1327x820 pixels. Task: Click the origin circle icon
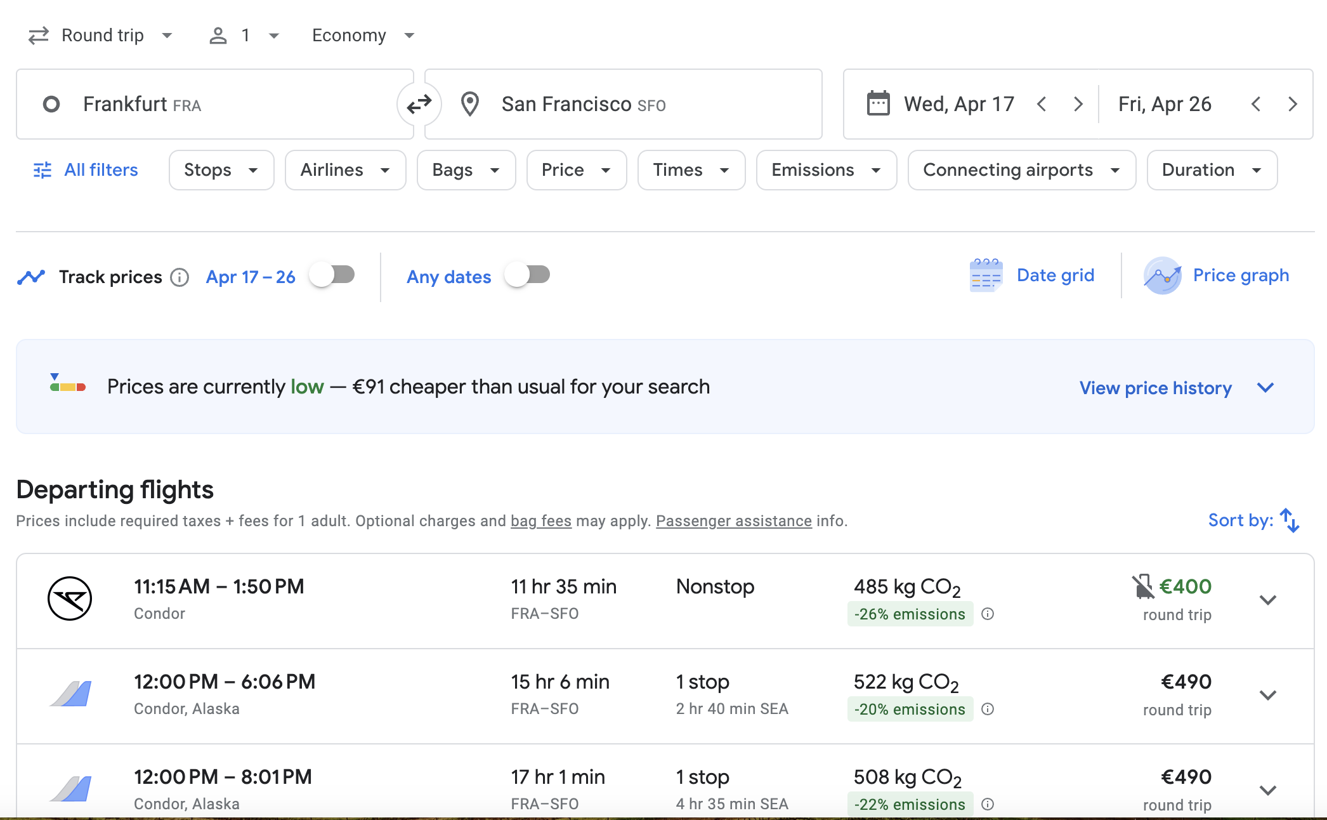coord(51,104)
